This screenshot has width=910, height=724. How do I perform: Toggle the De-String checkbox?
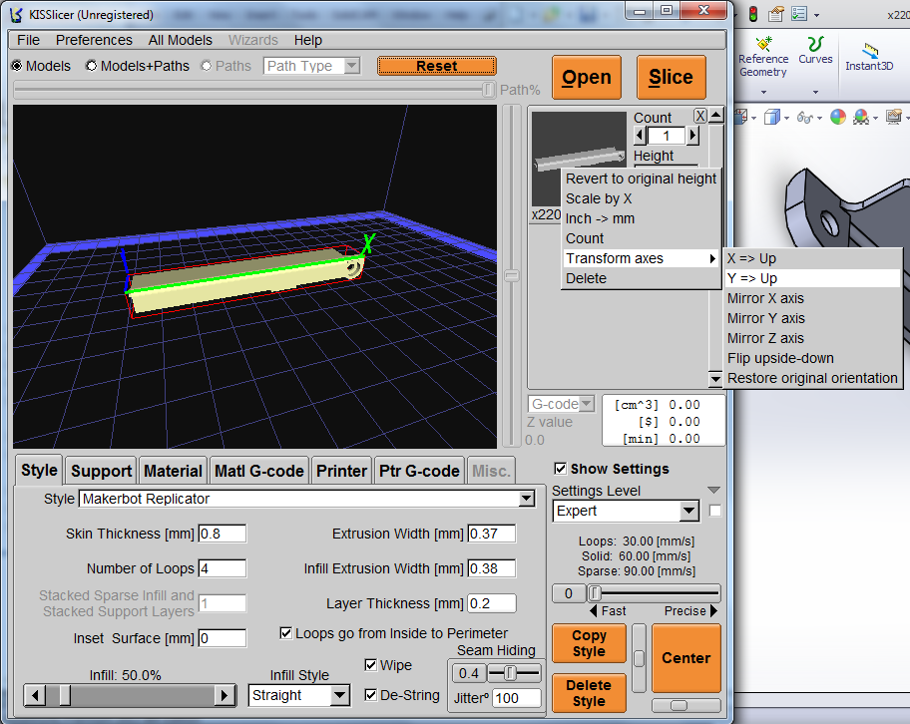[371, 695]
